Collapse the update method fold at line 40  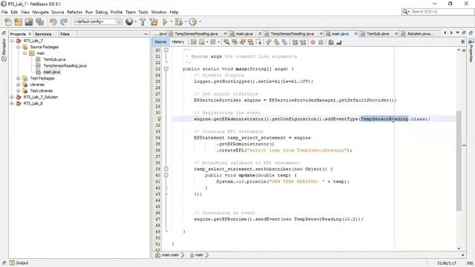[x=166, y=175]
